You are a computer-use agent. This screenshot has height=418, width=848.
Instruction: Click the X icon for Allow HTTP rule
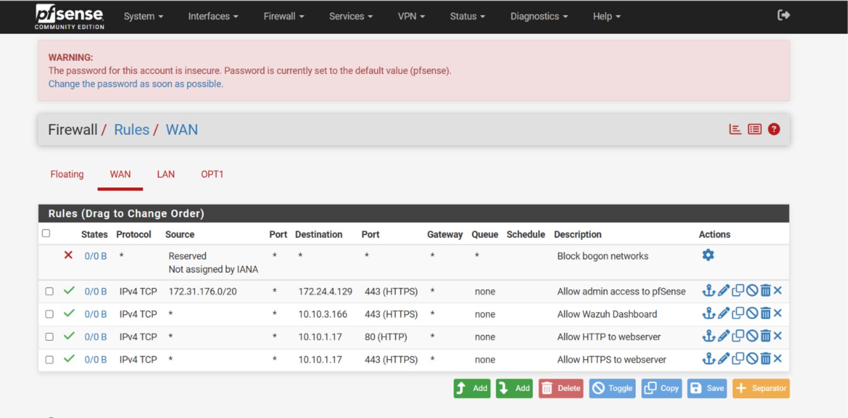(778, 336)
